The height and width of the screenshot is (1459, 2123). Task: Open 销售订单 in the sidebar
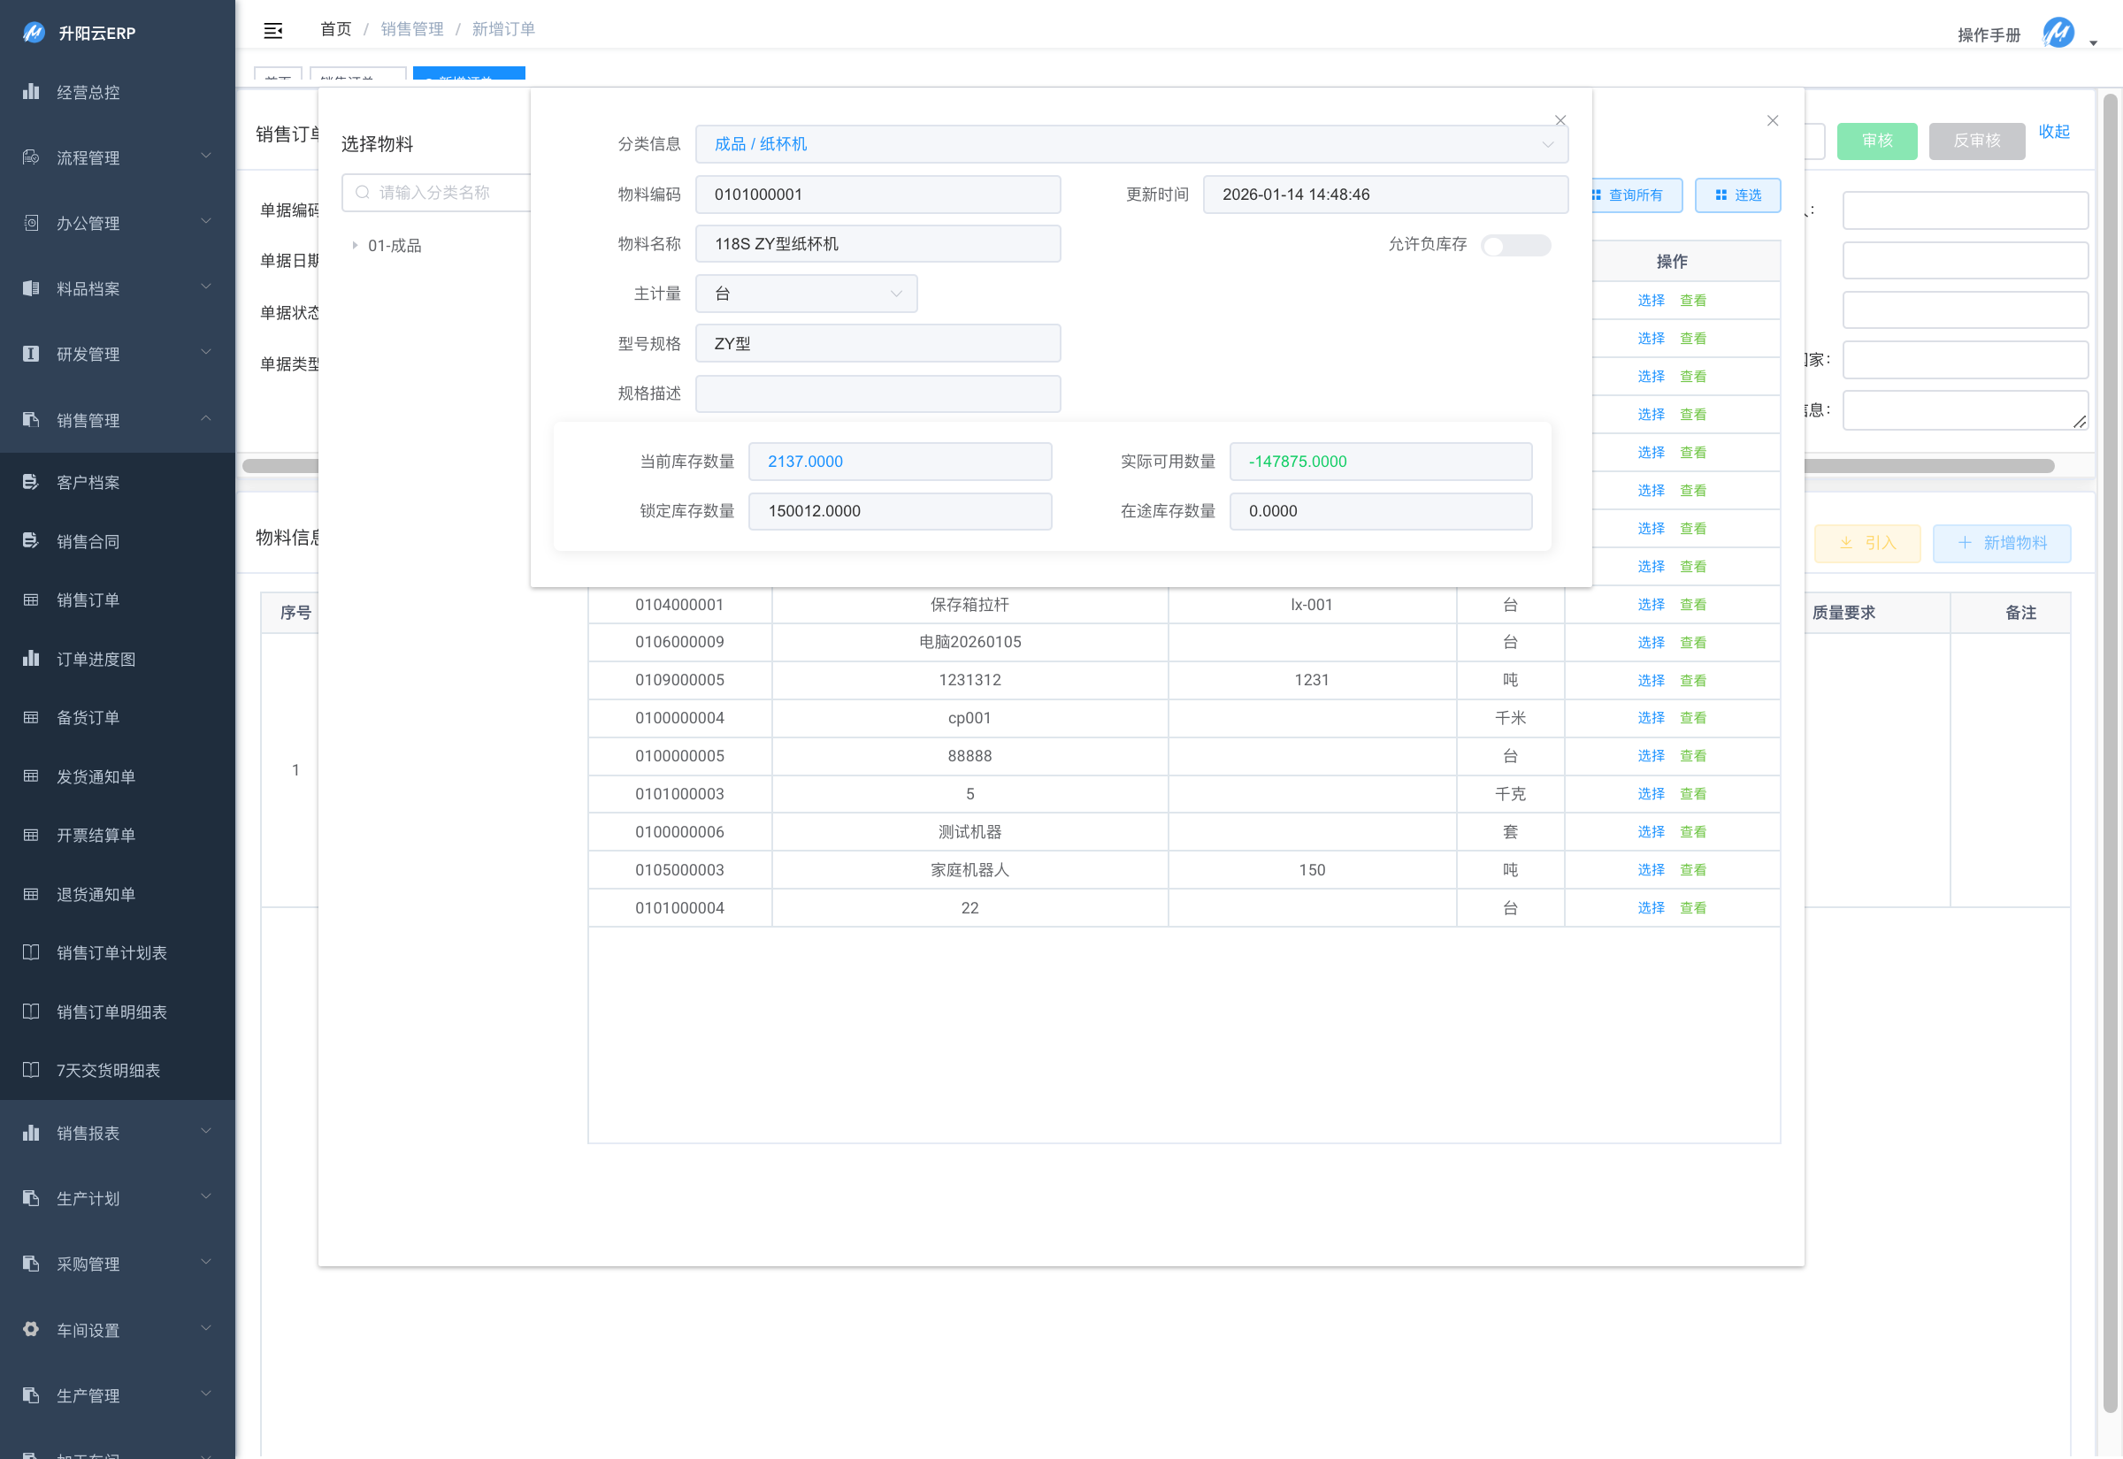coord(88,600)
